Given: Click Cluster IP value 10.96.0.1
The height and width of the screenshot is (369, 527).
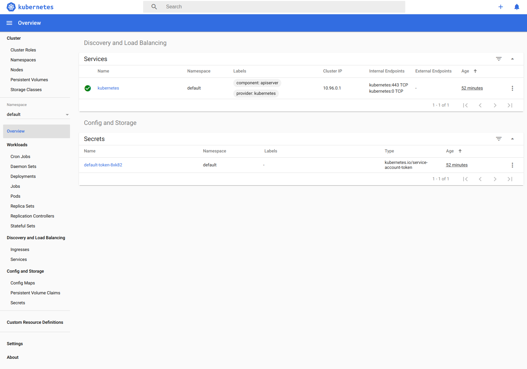Looking at the screenshot, I should [332, 88].
